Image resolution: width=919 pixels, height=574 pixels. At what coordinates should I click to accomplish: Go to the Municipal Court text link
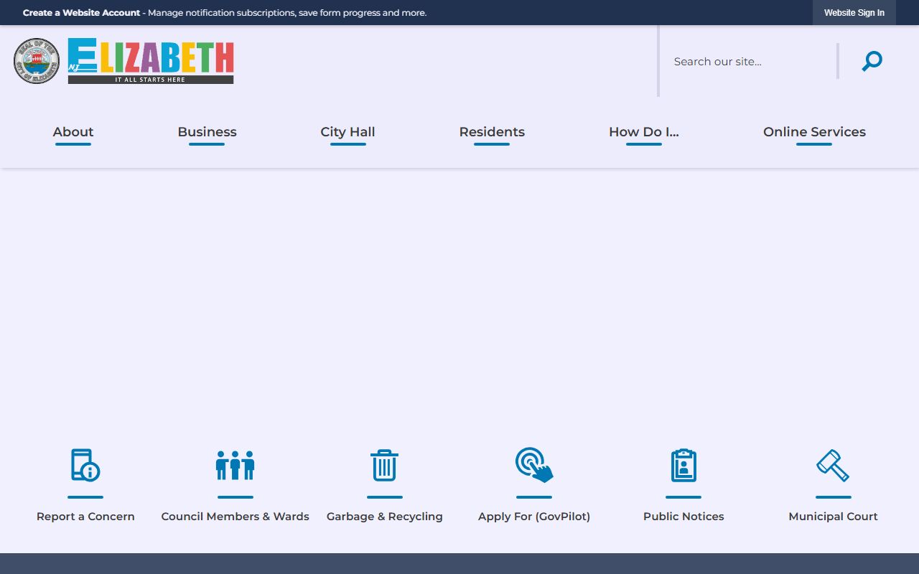point(833,517)
